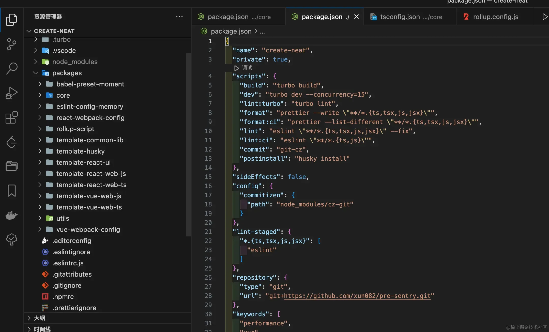
Task: Click the .editorconfig file icon
Action: click(45, 240)
